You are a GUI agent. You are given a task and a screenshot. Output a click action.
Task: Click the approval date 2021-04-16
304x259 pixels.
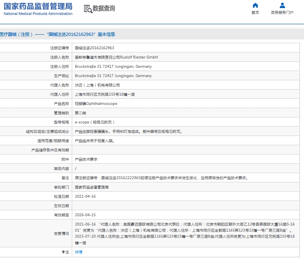85,196
